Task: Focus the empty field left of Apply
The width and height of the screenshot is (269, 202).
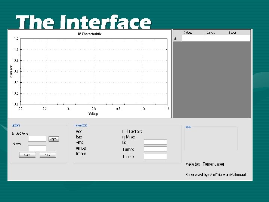Action: pyautogui.click(x=37, y=139)
